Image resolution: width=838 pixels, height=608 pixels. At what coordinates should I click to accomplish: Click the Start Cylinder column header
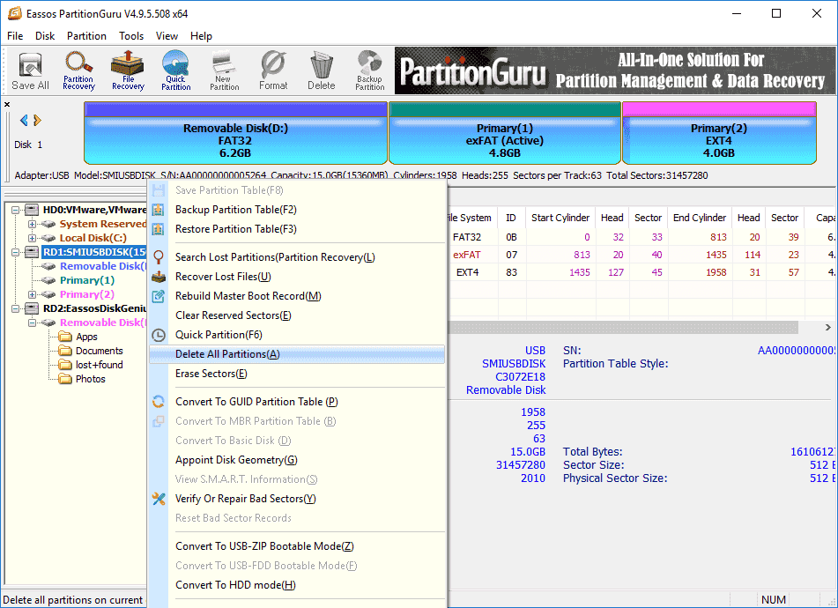560,218
